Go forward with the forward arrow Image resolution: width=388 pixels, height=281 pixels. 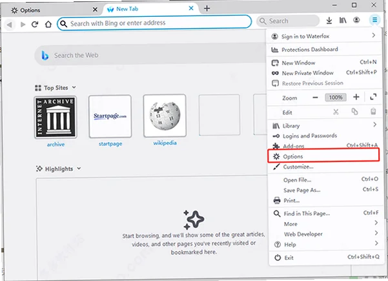pyautogui.click(x=23, y=25)
